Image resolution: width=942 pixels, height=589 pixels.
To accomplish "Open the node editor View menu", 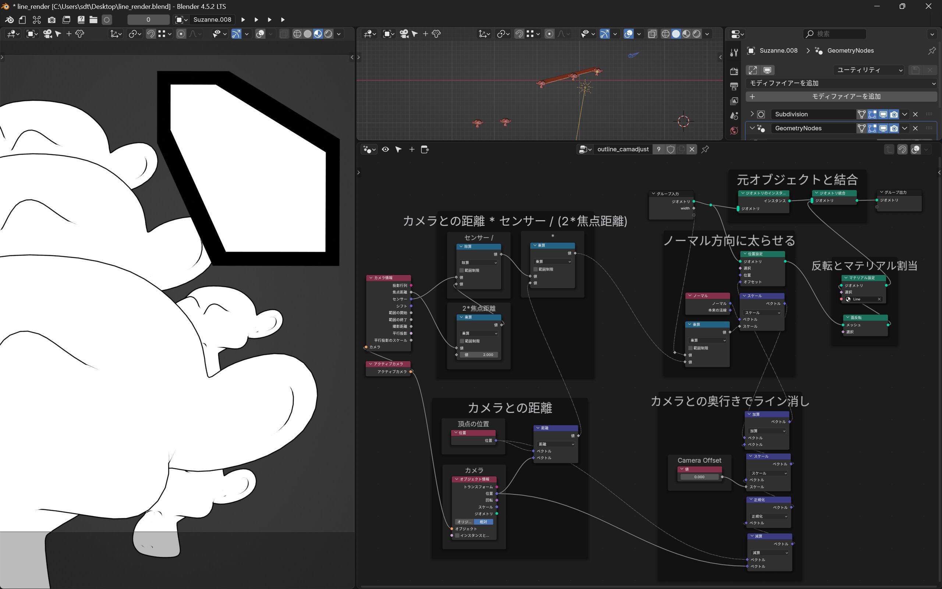I will pyautogui.click(x=385, y=149).
